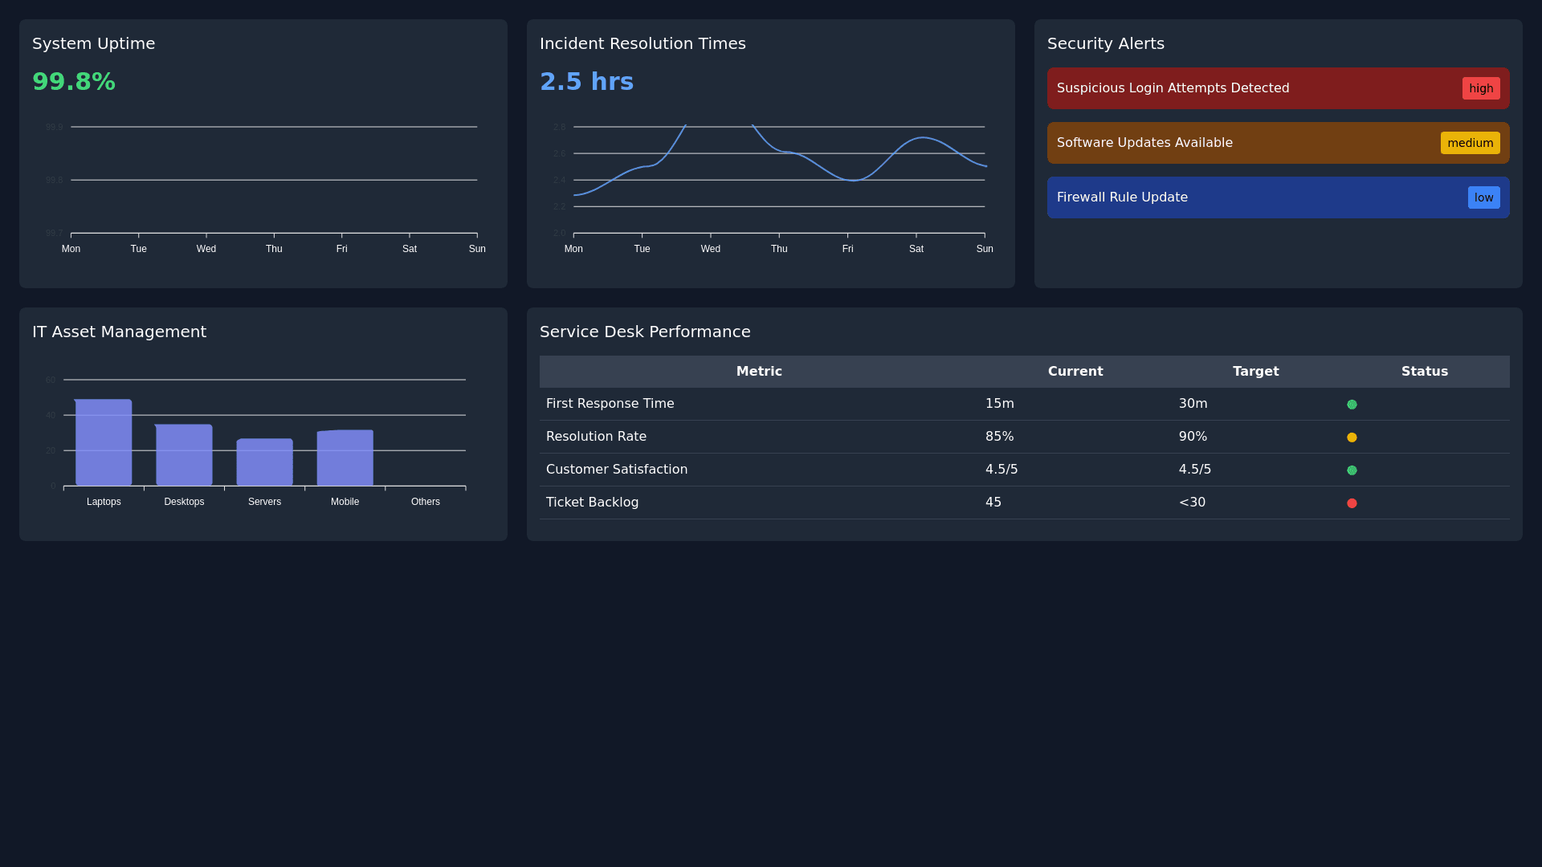The image size is (1542, 867).
Task: Click the 99.8% uptime value
Action: coord(74,82)
